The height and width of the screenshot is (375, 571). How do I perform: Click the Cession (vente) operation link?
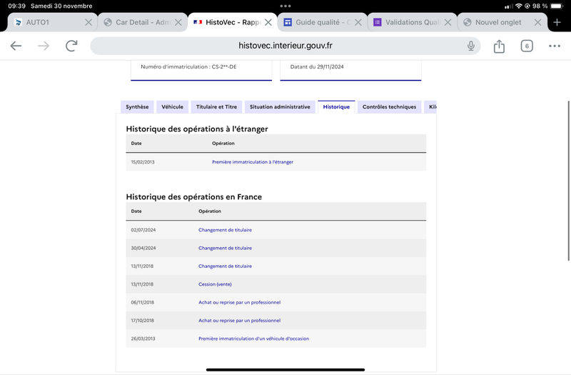coord(215,284)
